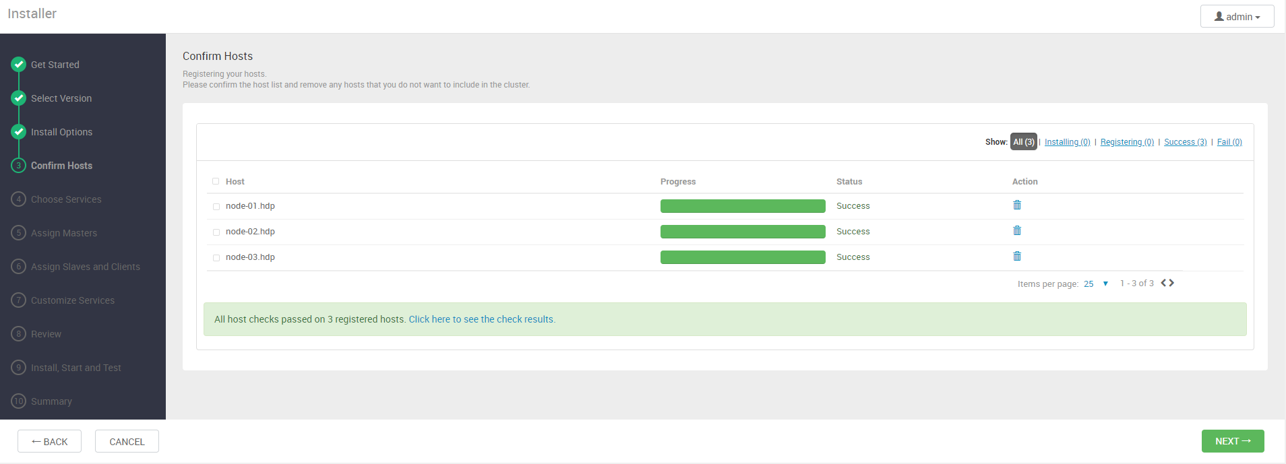
Task: Select the Assign Masters step
Action: (64, 233)
